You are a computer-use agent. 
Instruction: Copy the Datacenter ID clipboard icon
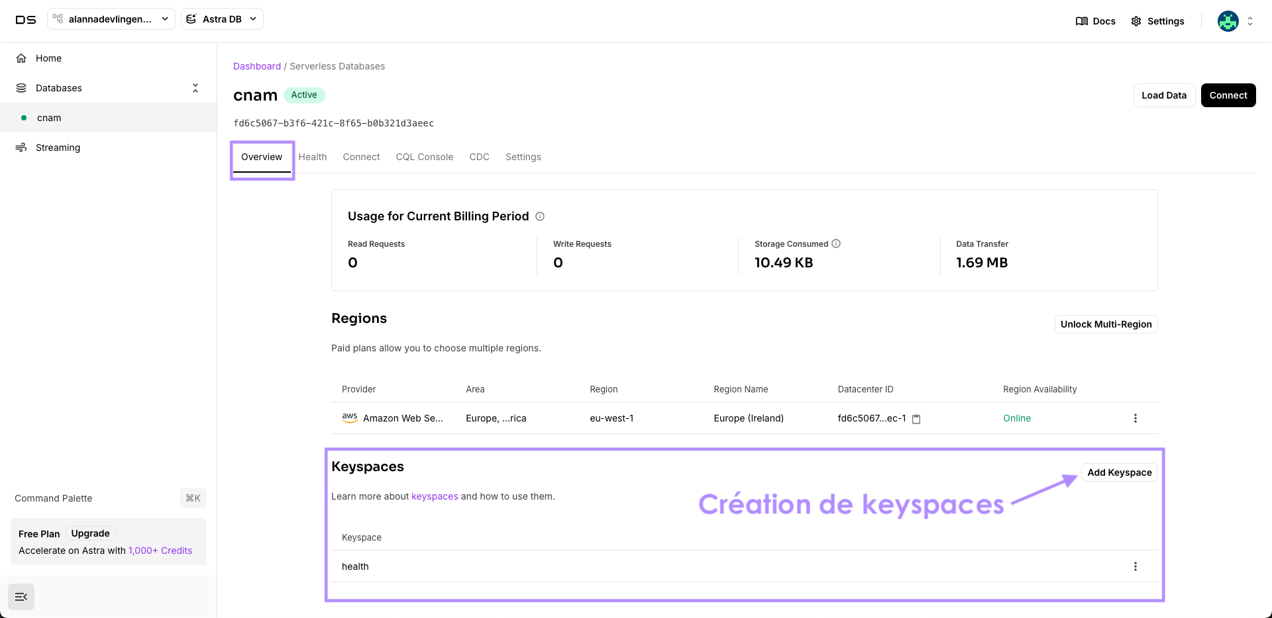click(x=916, y=419)
